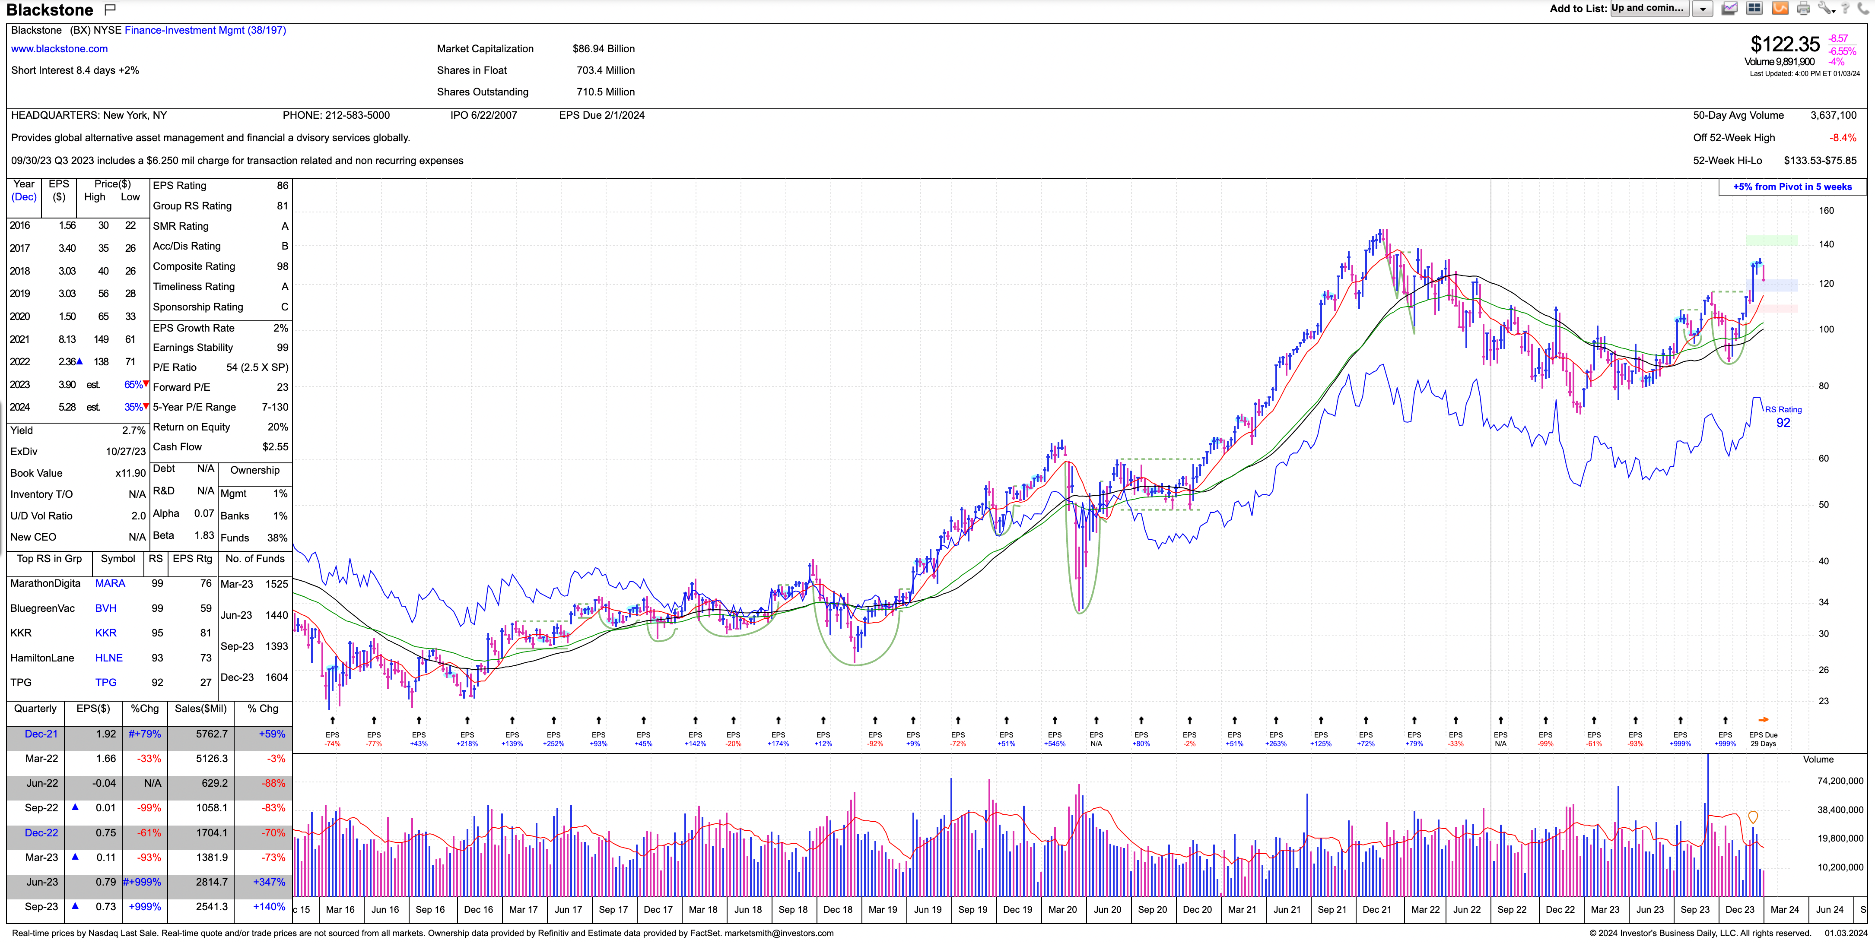
Task: Click the $122.35 price quote
Action: (x=1785, y=44)
